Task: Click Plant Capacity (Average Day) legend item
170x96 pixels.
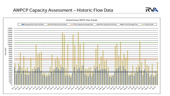Action: [82, 24]
